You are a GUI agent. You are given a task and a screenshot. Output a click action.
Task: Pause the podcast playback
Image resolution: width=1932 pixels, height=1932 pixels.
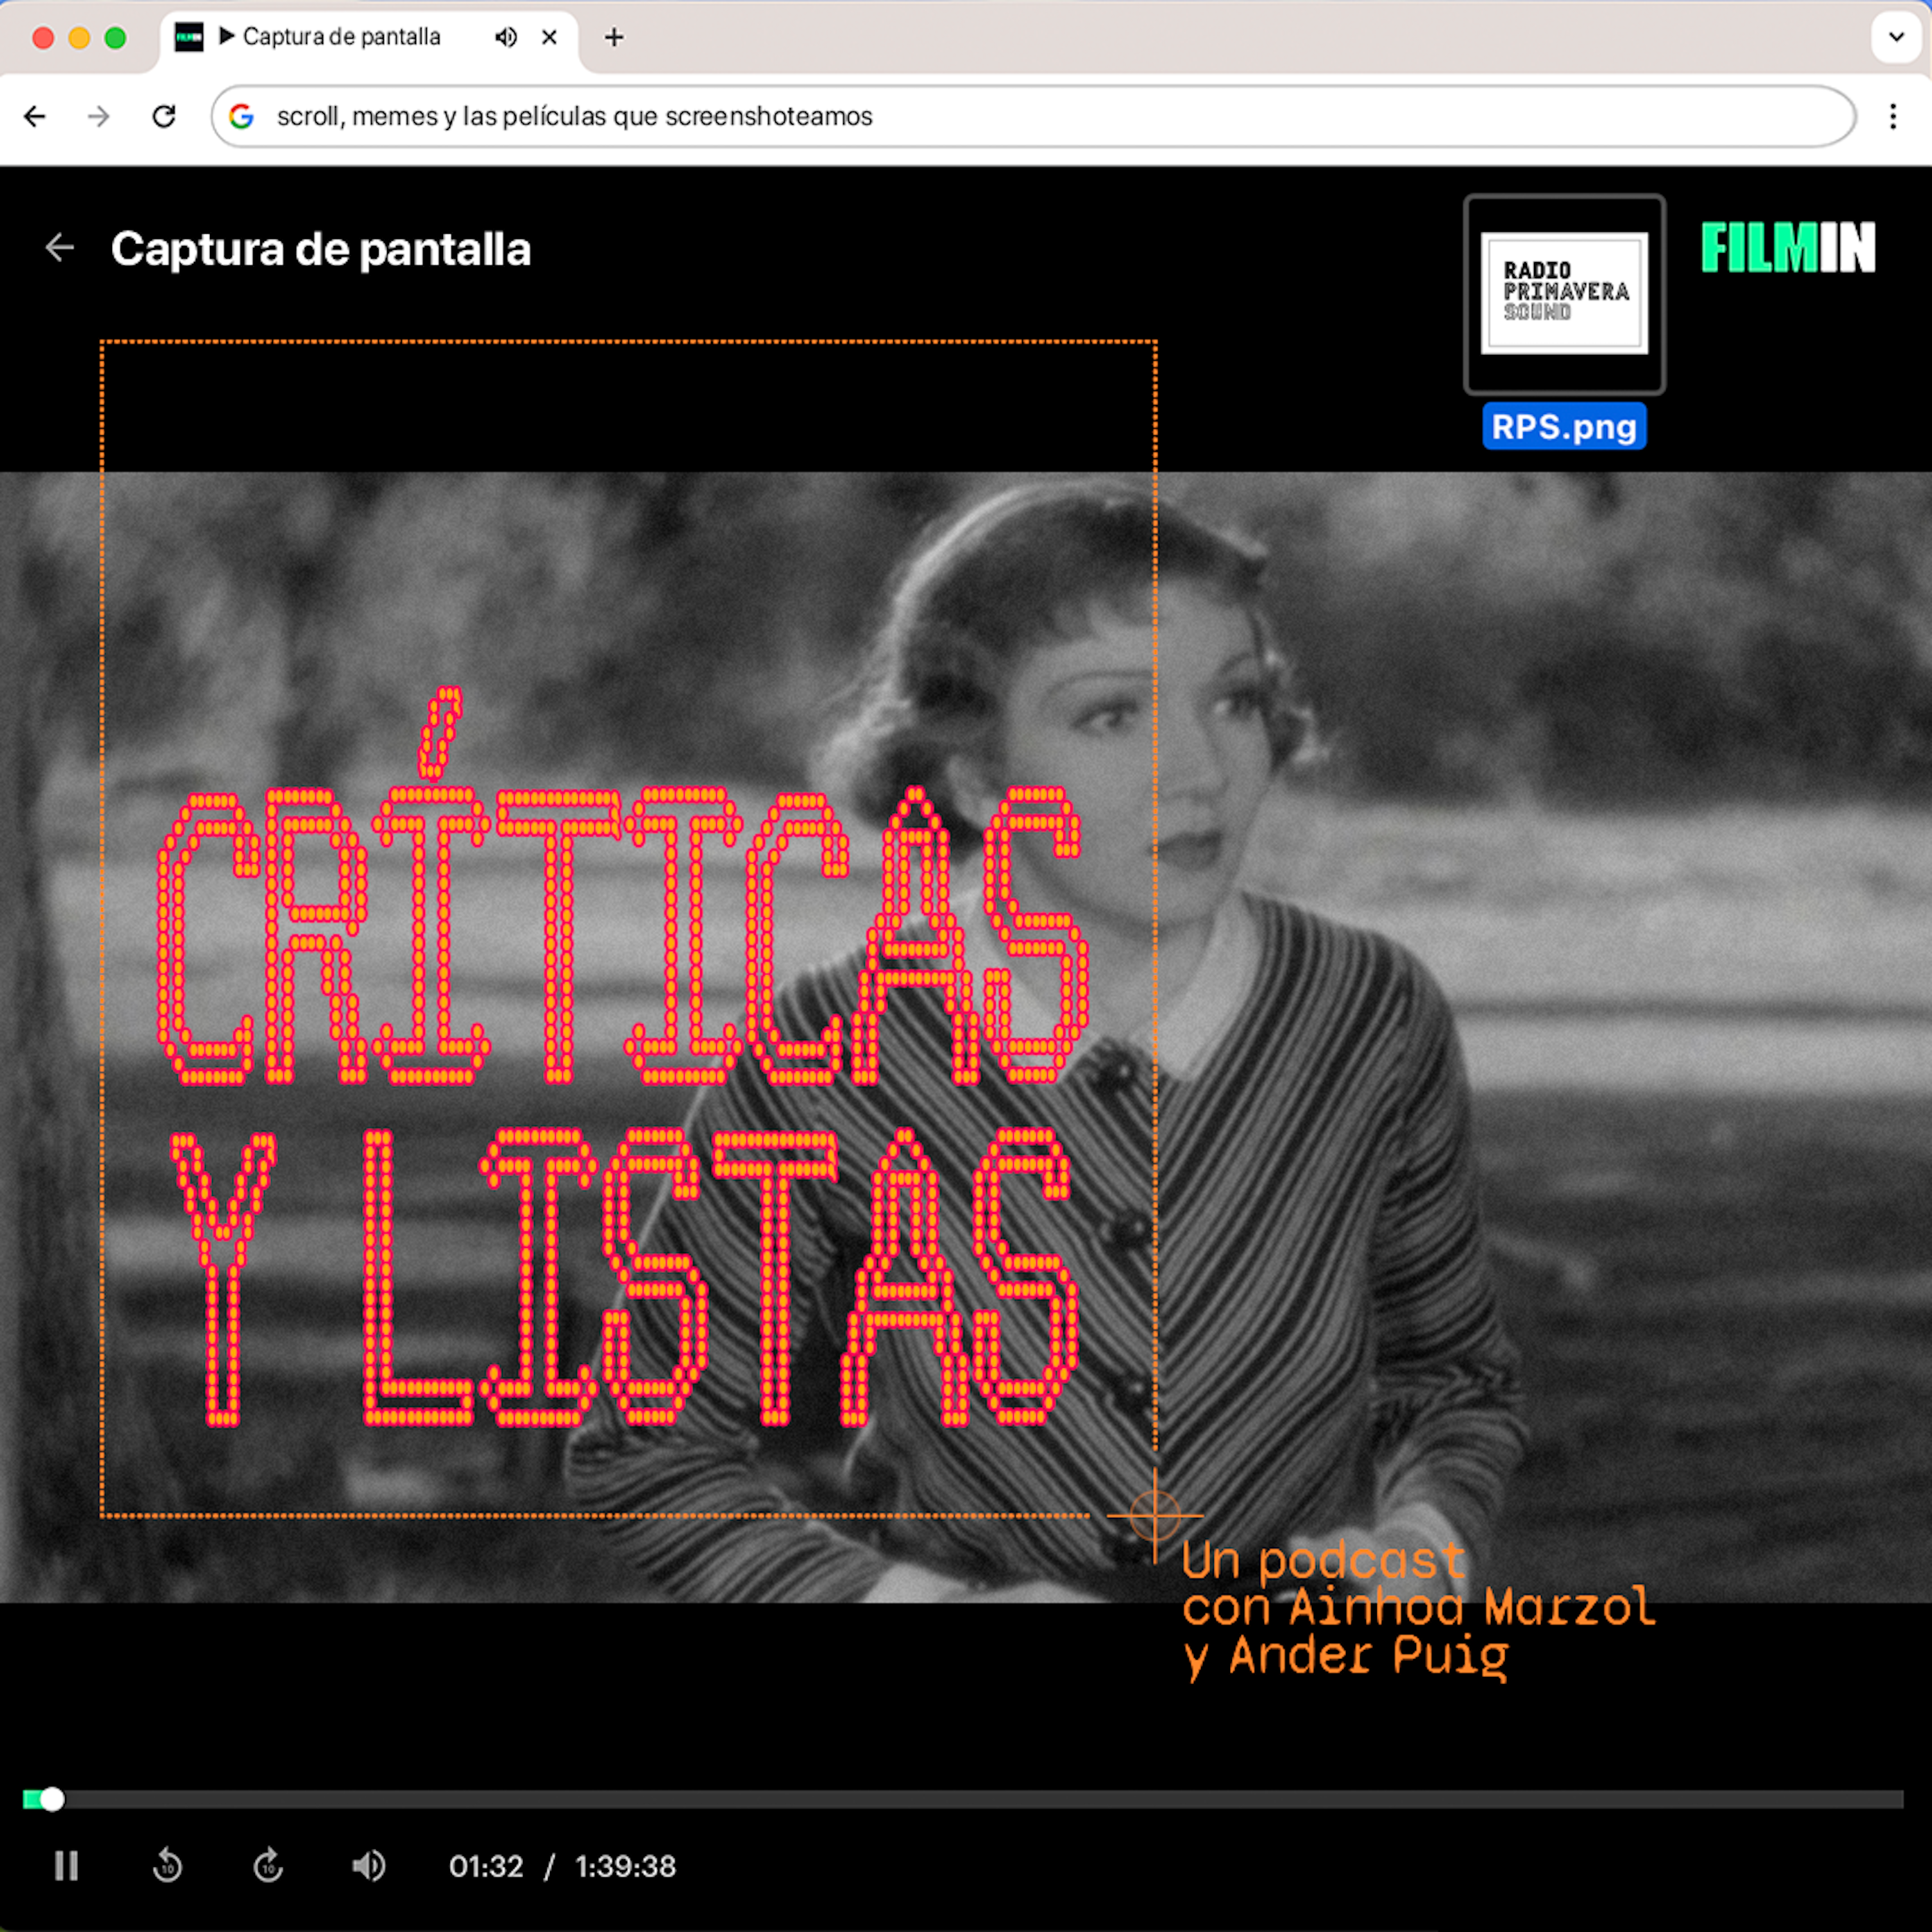(x=66, y=1866)
